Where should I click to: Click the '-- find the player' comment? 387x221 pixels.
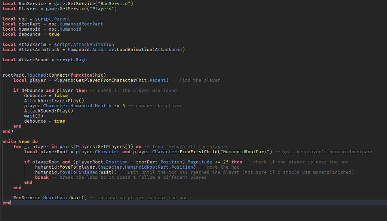(x=196, y=80)
